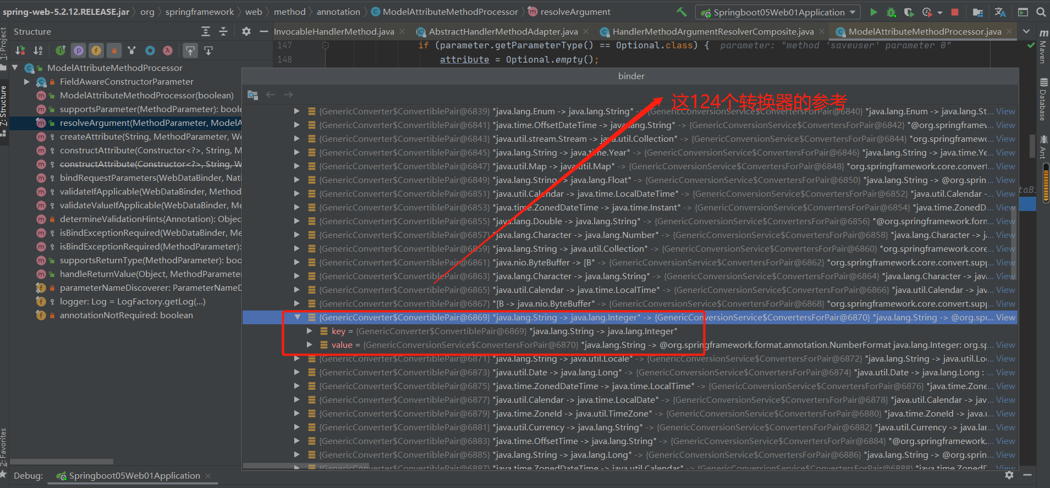Click the first toolbar icon in the binder popup
The image size is (1050, 488).
(252, 95)
